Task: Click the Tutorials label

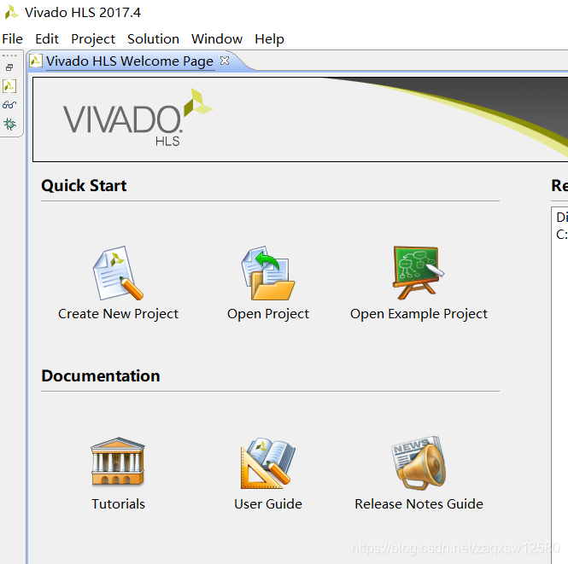Action: pyautogui.click(x=118, y=503)
